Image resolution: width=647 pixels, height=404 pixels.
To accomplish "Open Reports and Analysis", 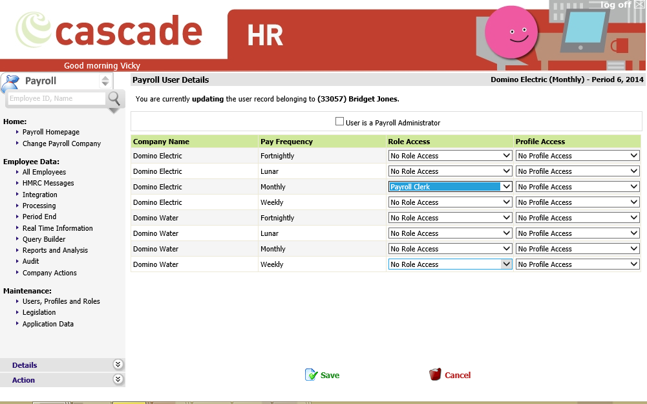I will (x=55, y=250).
